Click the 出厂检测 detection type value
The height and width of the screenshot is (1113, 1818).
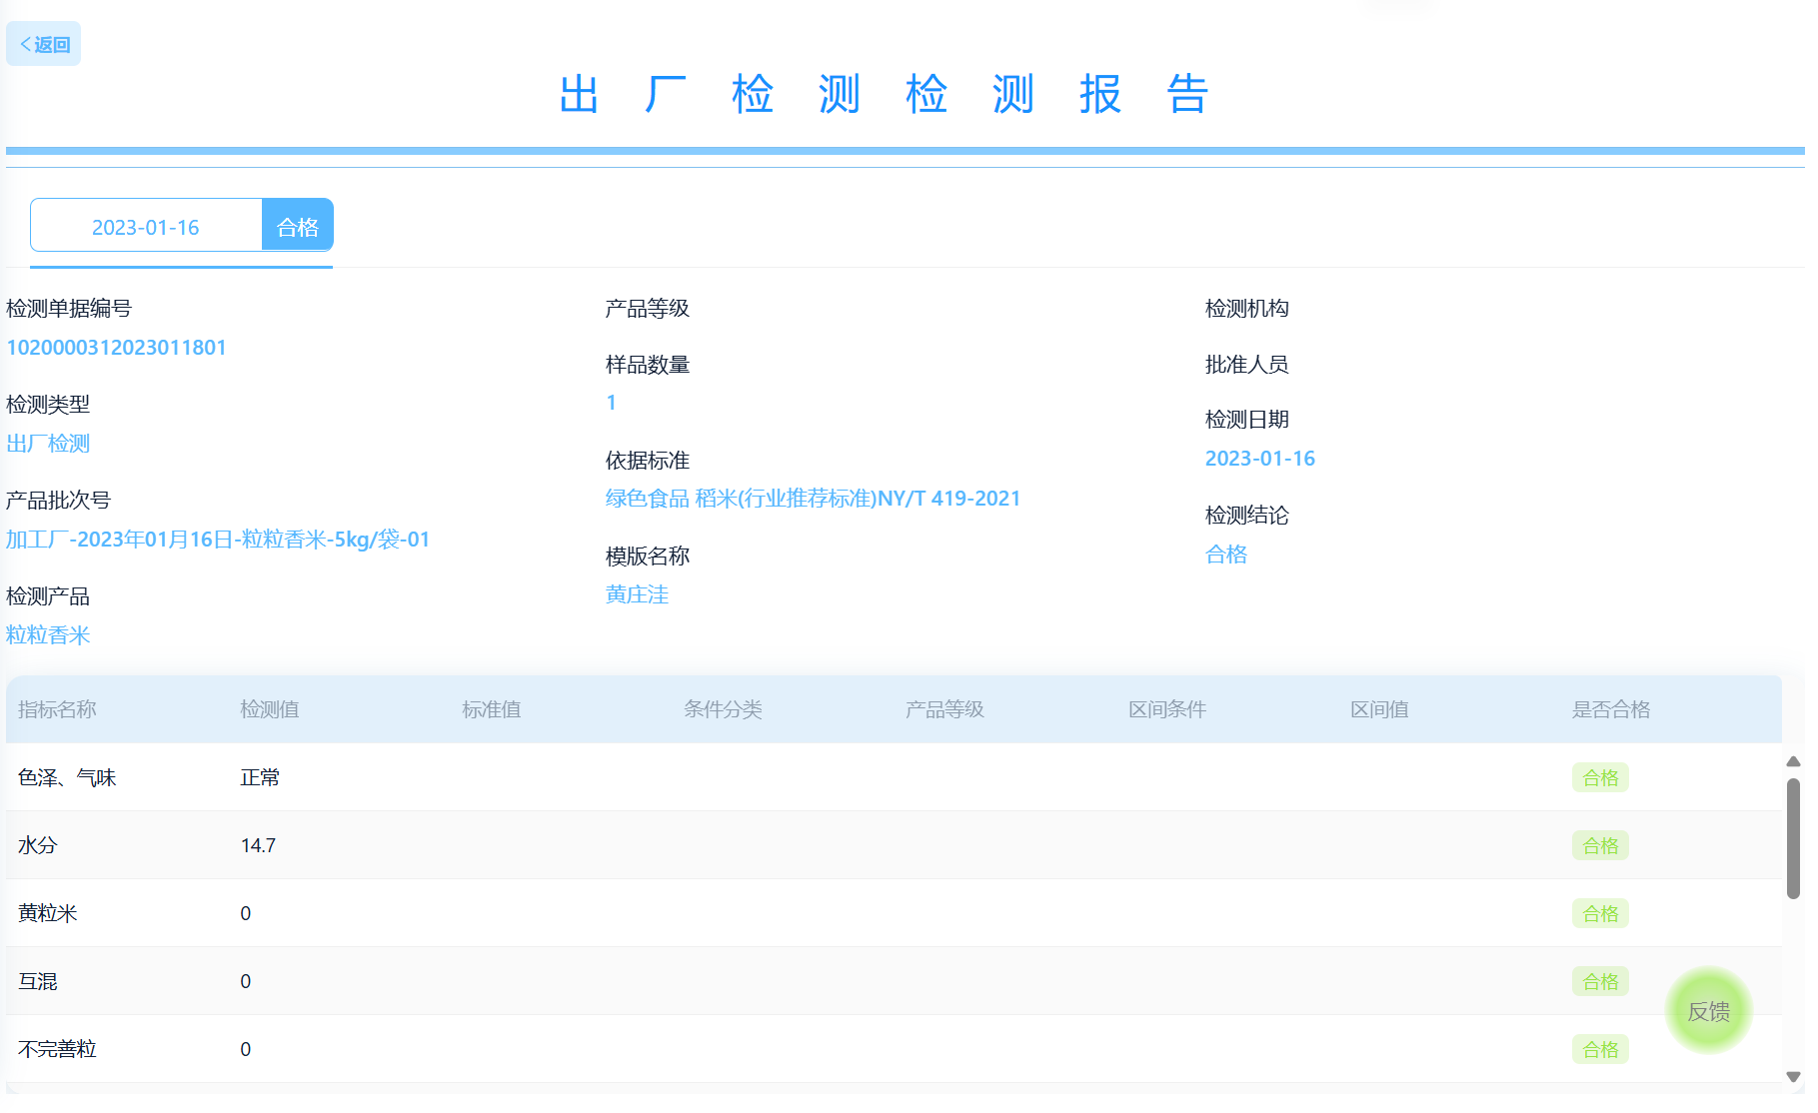(x=48, y=444)
